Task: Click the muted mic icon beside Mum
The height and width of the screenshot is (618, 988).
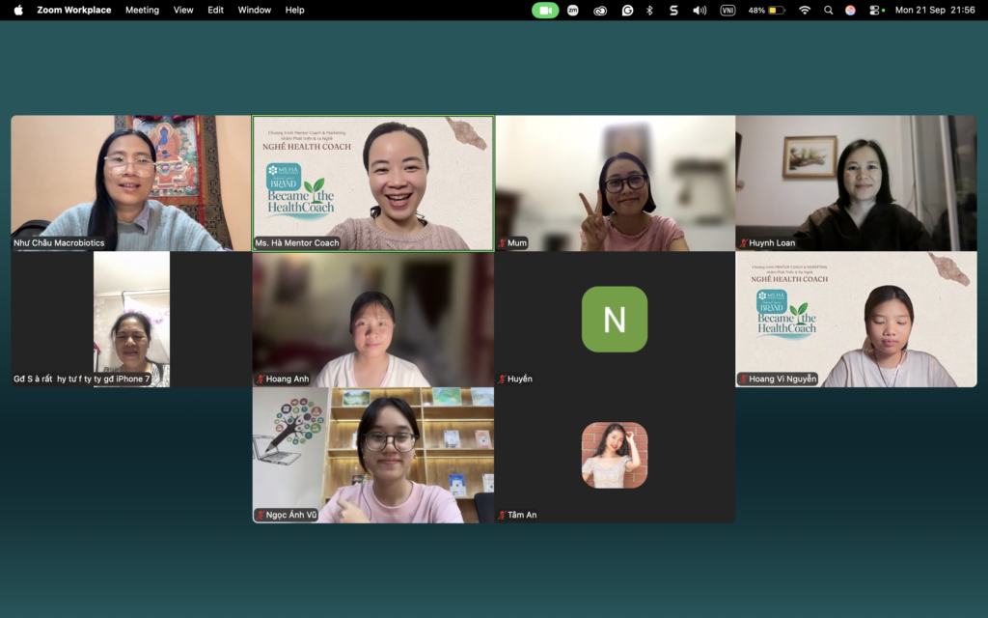Action: (502, 242)
